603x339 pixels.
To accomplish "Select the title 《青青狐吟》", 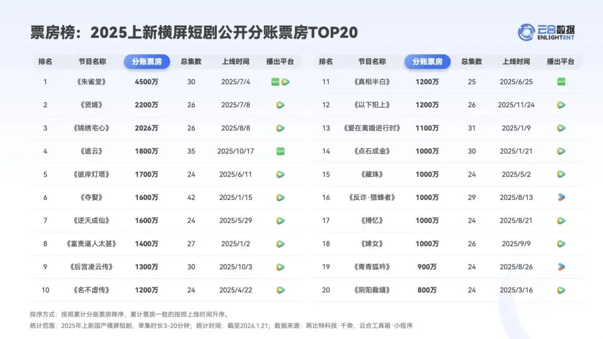I will (x=372, y=266).
